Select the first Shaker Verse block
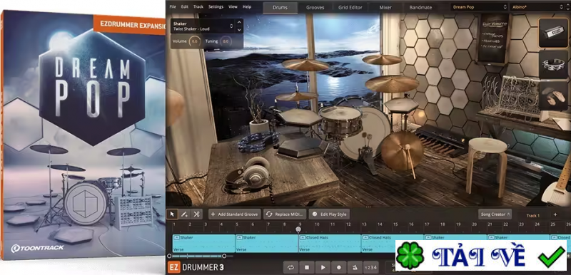The image size is (571, 275). point(203,244)
